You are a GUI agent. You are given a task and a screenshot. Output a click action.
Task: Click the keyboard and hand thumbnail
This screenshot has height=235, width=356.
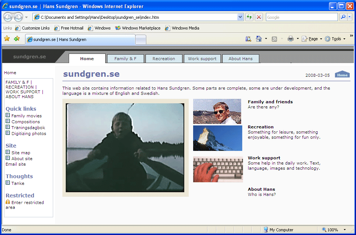pos(218,169)
